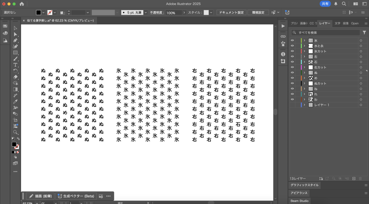
Task: Click the ドキュメント設定 button
Action: click(231, 13)
